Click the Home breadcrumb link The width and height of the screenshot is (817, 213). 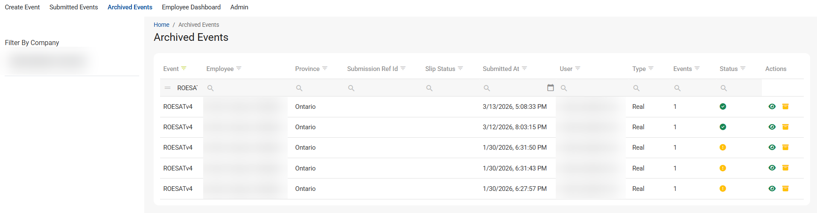[161, 25]
